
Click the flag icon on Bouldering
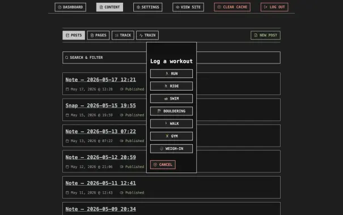159,111
